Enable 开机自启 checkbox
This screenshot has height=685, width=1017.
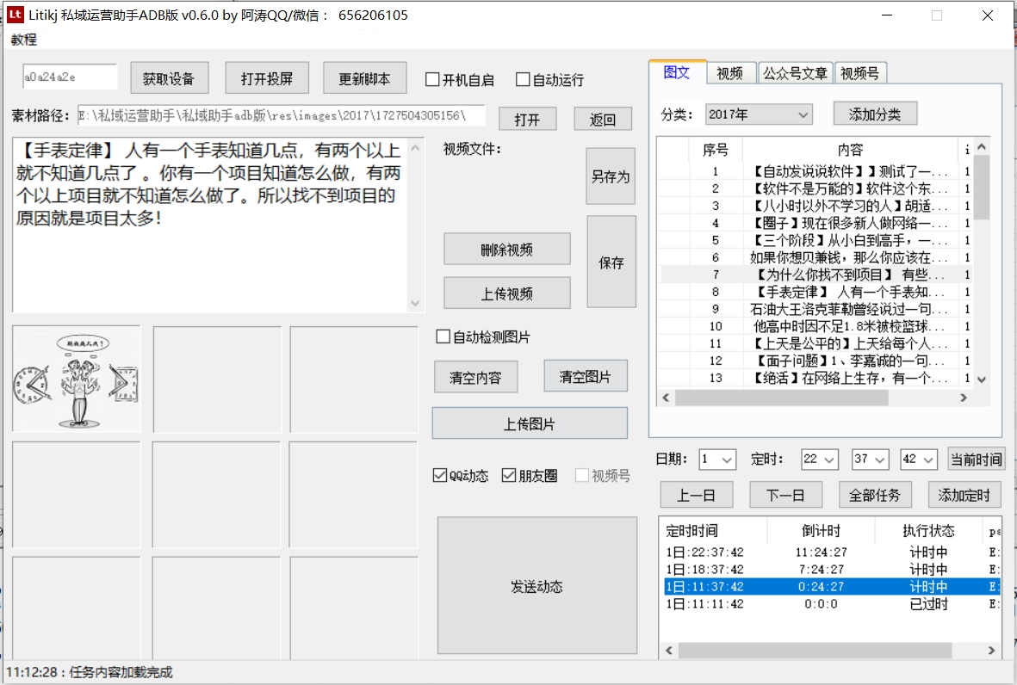(433, 80)
